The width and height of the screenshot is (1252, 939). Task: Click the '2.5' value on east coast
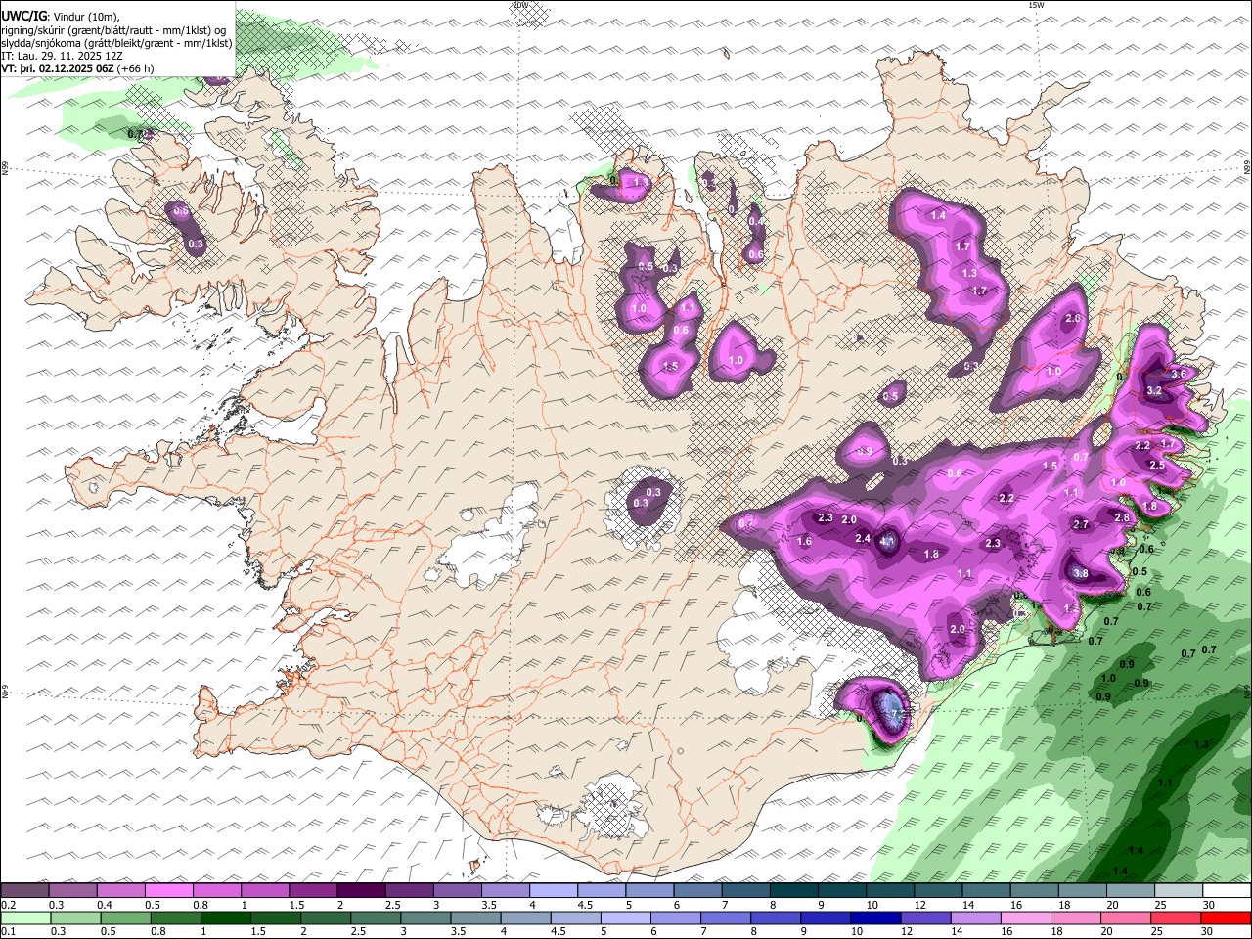point(1157,465)
